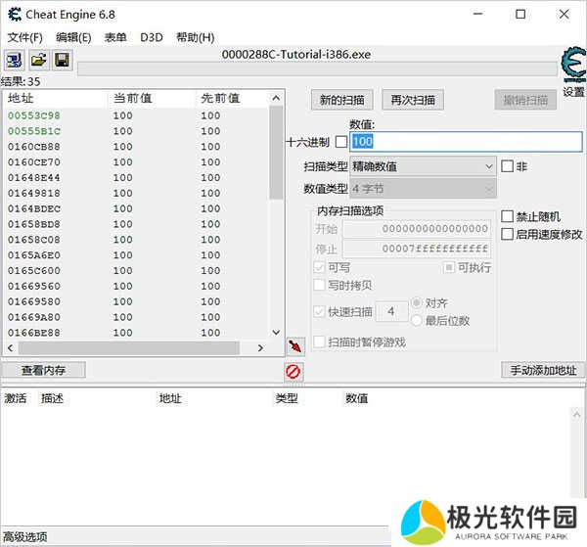Viewport: 587px width, 547px height.
Task: Enable the 启用速度修改 checkbox
Action: pyautogui.click(x=507, y=235)
